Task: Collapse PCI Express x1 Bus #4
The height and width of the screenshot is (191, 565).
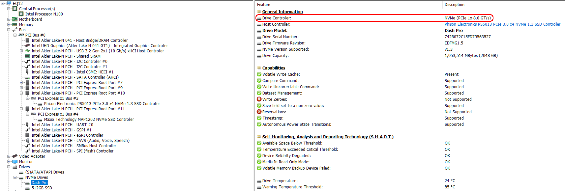Action: pyautogui.click(x=28, y=114)
